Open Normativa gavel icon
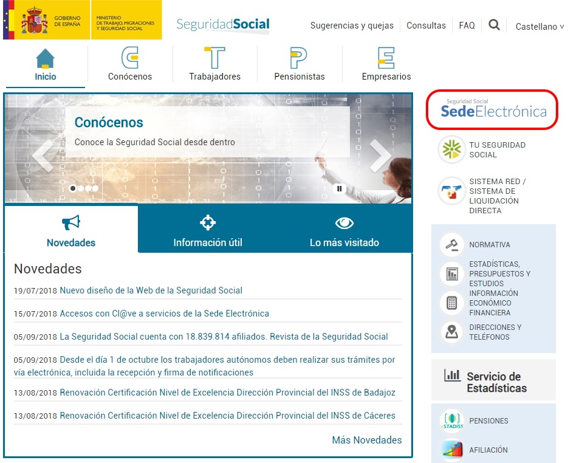Viewport: 568px width, 463px height. point(451,245)
